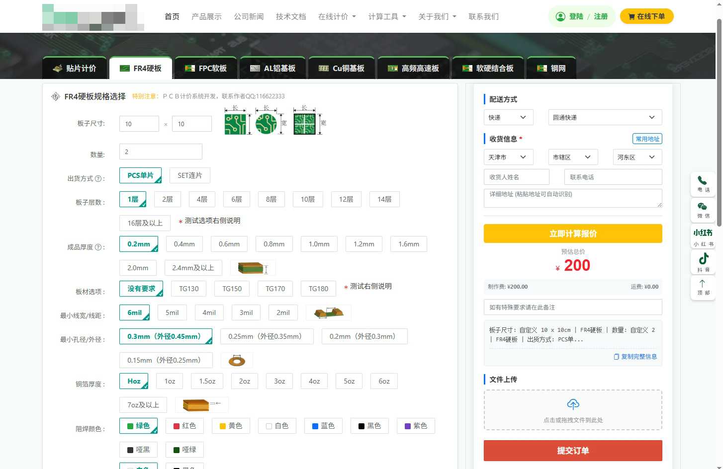Switch to the FPC软板 tab
Screen dimensions: 723x469
pyautogui.click(x=206, y=69)
